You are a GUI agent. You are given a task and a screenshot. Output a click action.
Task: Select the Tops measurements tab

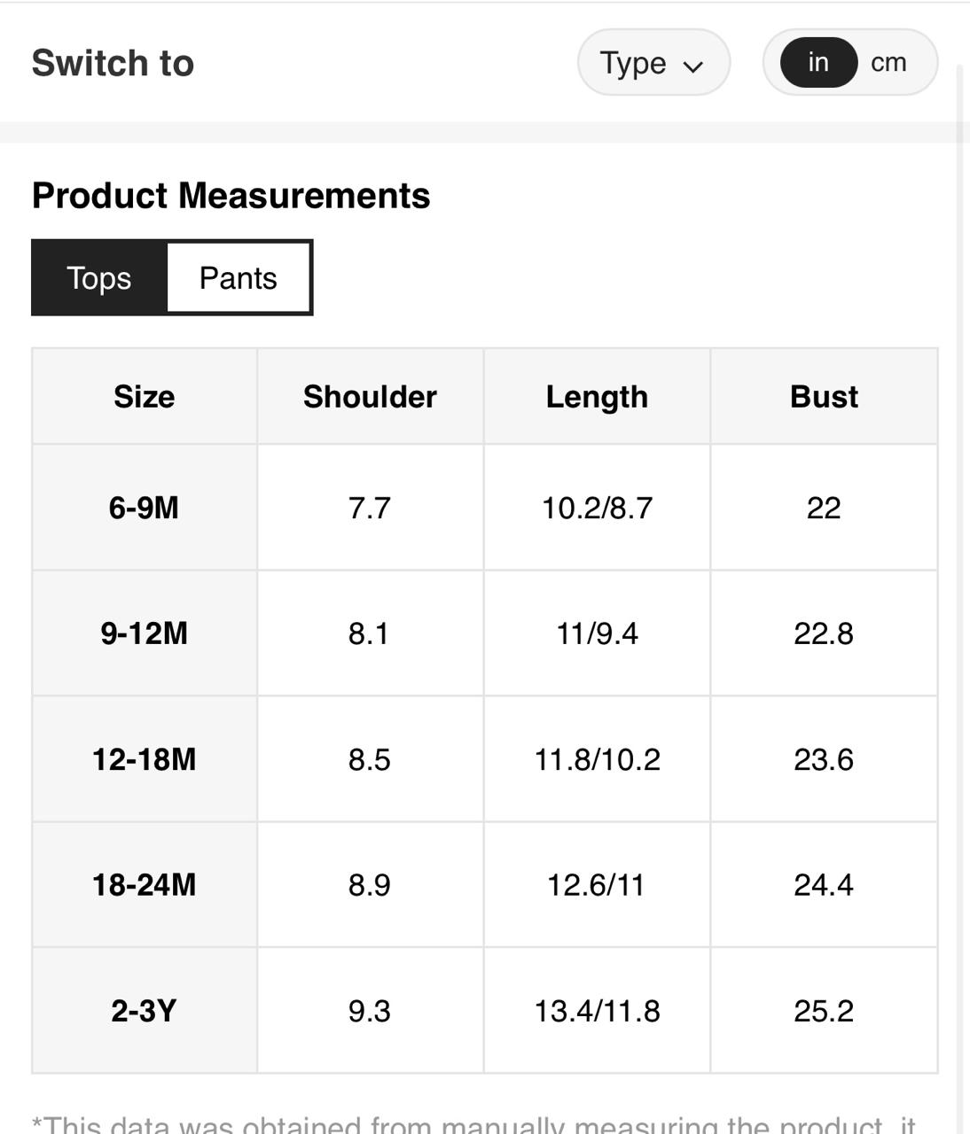click(x=99, y=278)
